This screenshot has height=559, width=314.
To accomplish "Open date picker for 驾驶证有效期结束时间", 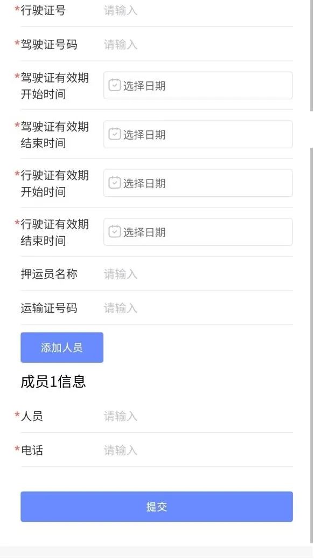I will (198, 134).
